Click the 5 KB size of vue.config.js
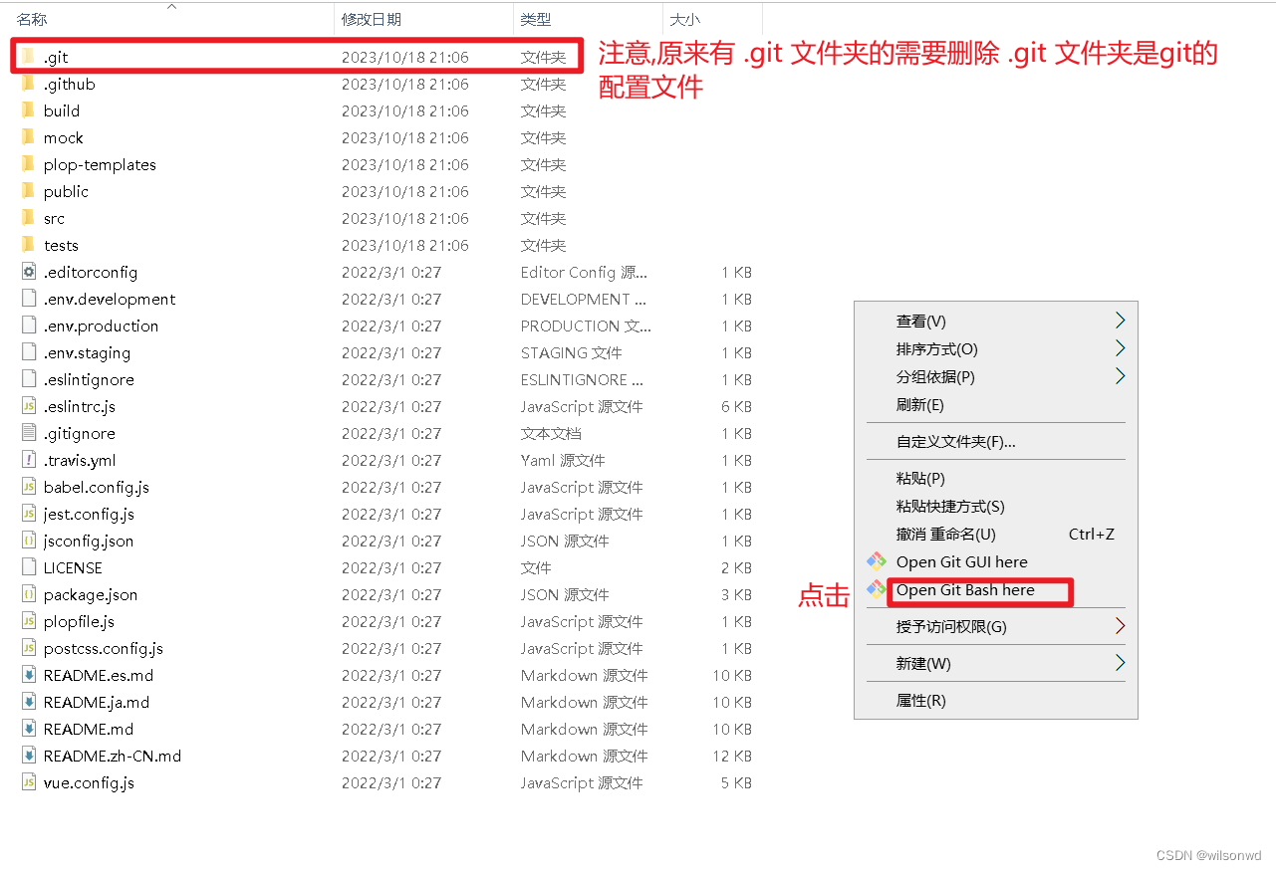Viewport: 1276px width, 870px height. 736,782
